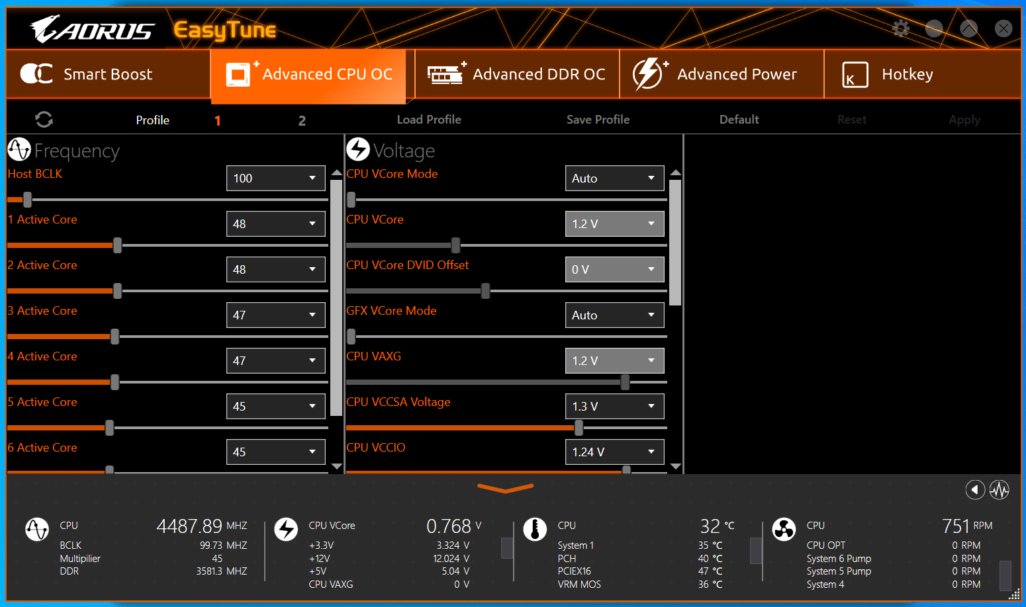Click the refresh profile icon
The width and height of the screenshot is (1026, 607).
pyautogui.click(x=44, y=120)
